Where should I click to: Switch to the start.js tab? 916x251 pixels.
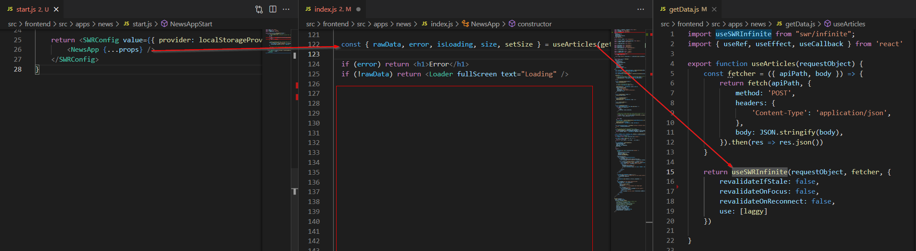coord(32,9)
